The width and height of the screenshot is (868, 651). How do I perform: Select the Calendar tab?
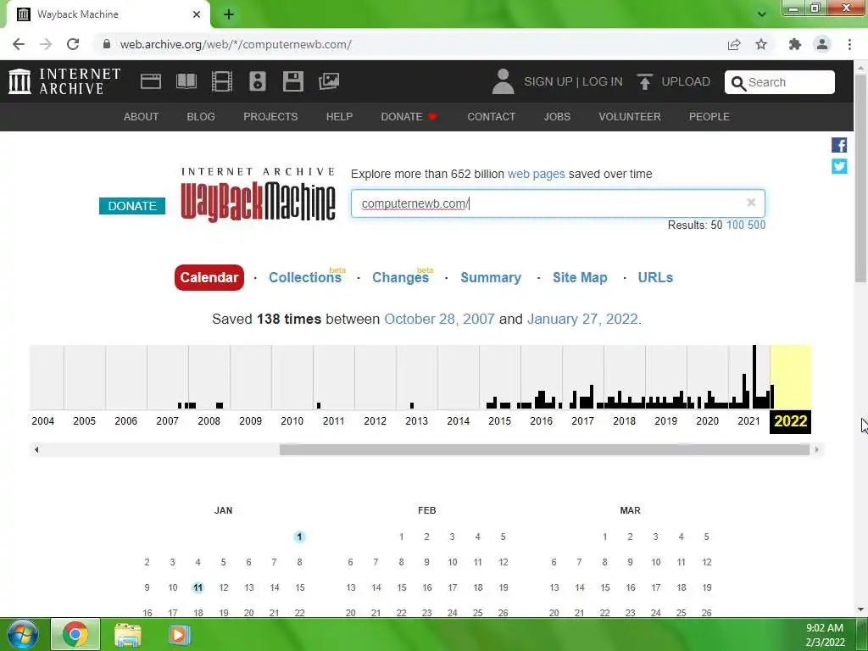(209, 277)
